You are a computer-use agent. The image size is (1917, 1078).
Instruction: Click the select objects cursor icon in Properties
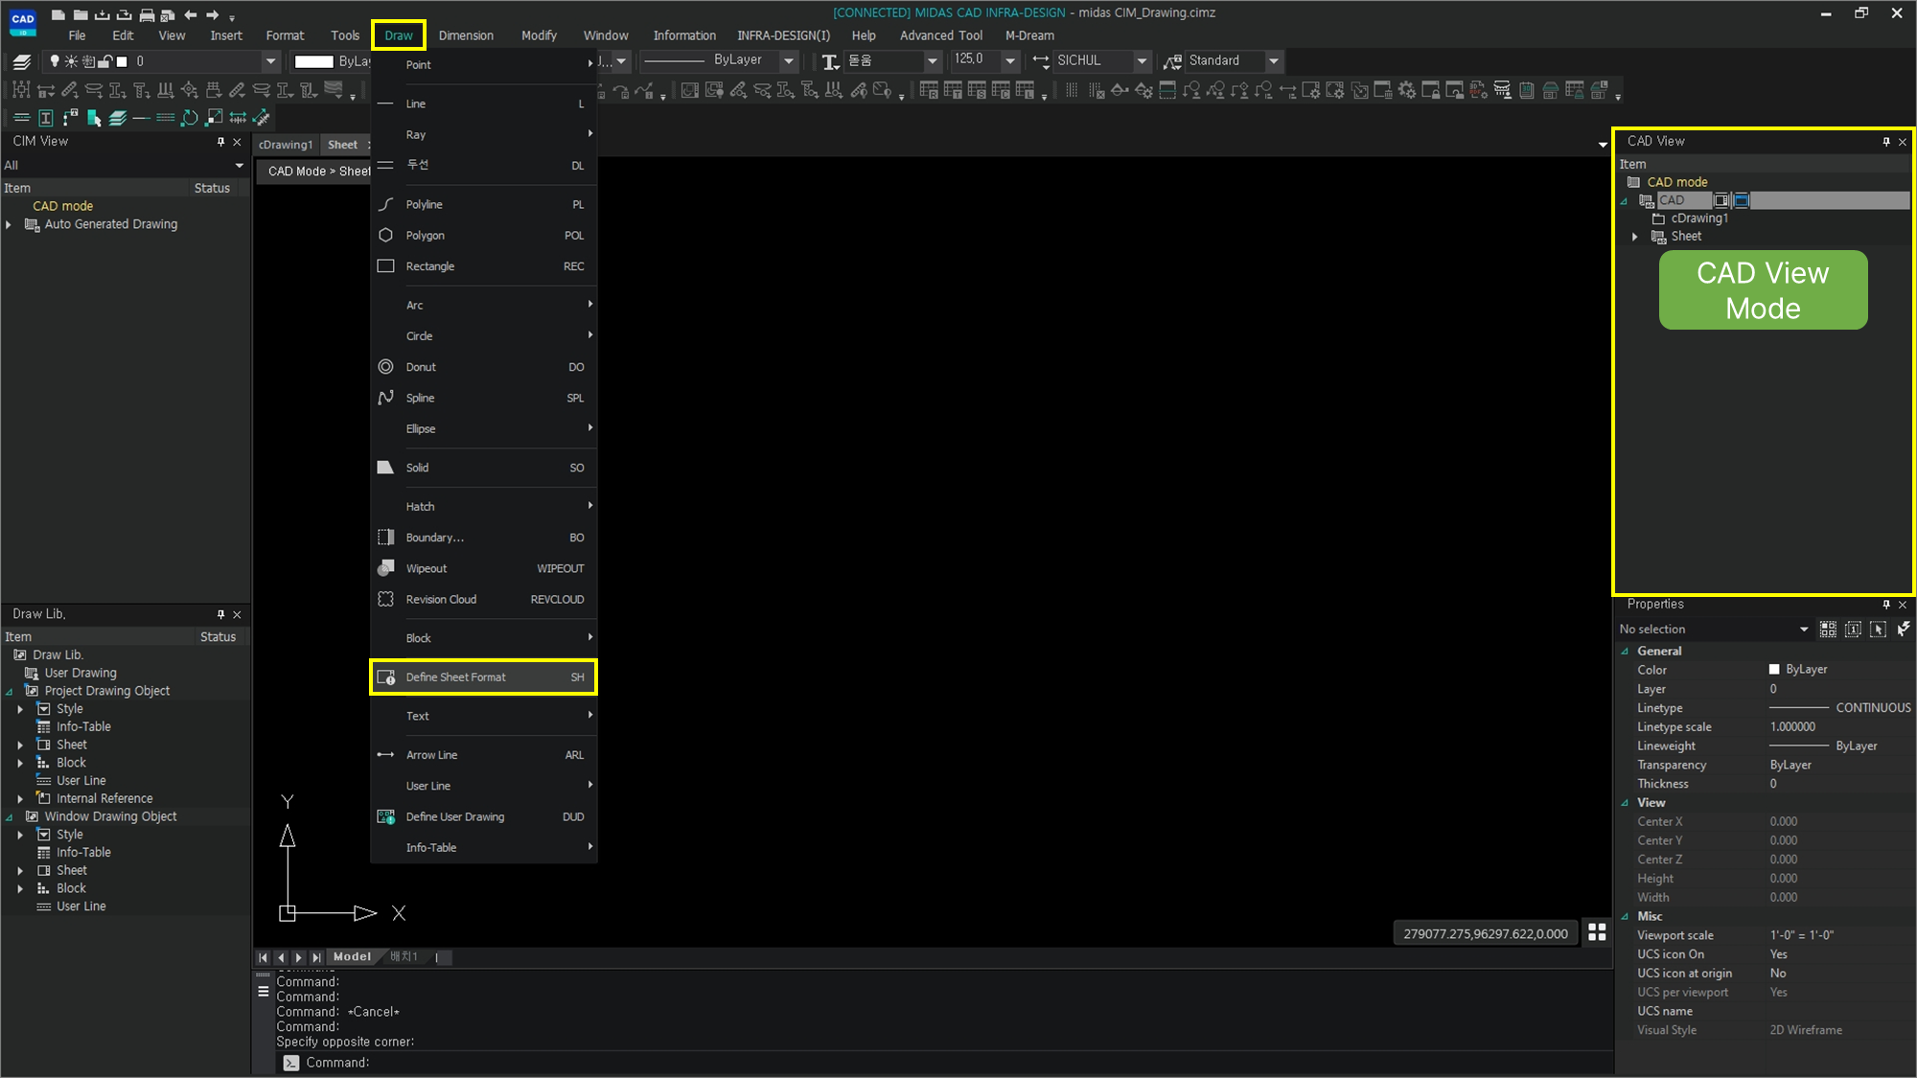pyautogui.click(x=1878, y=630)
